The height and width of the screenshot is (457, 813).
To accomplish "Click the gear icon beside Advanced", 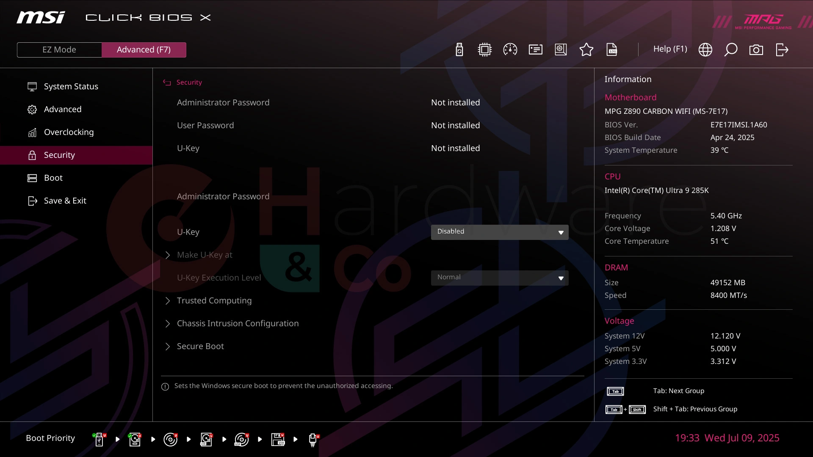I will (x=32, y=110).
